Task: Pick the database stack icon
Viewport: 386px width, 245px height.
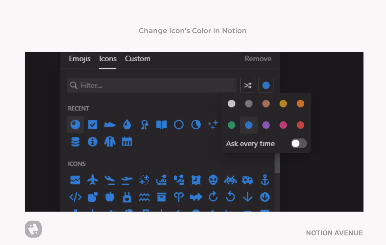Action: click(75, 142)
